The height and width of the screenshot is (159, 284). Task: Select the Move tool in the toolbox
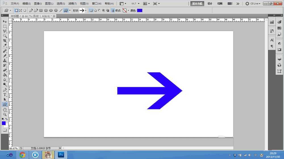(5, 22)
